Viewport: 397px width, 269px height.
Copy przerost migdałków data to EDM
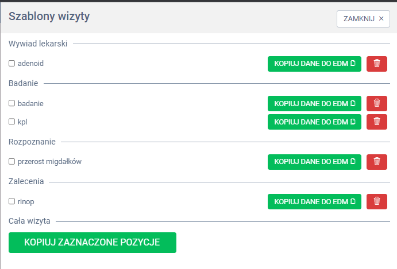tap(314, 162)
